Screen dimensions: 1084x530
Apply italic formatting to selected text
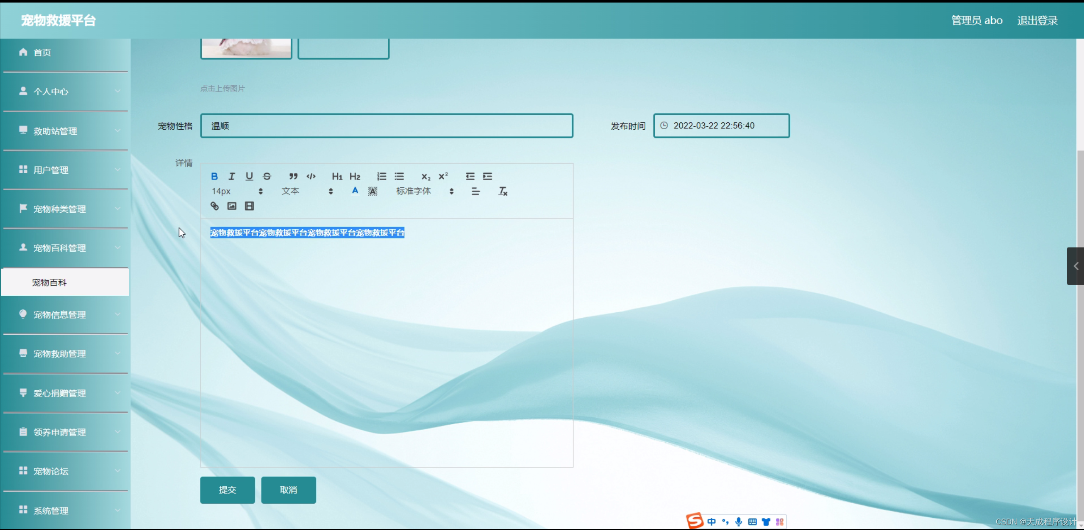(x=232, y=176)
